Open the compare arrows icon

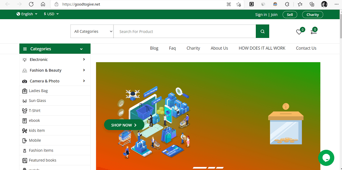point(313,32)
